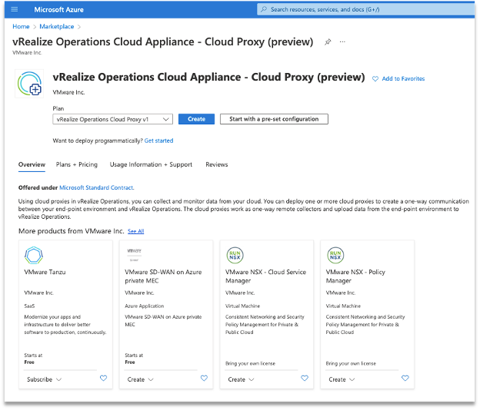The height and width of the screenshot is (410, 480).
Task: Click the heart on NSX Policy Manager
Action: coord(405,379)
